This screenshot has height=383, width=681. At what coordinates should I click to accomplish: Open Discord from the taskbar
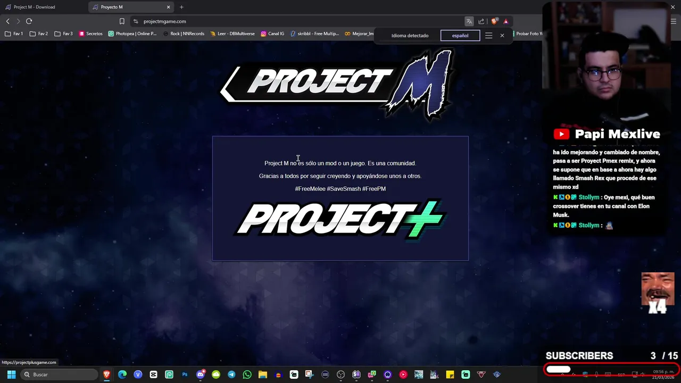201,374
